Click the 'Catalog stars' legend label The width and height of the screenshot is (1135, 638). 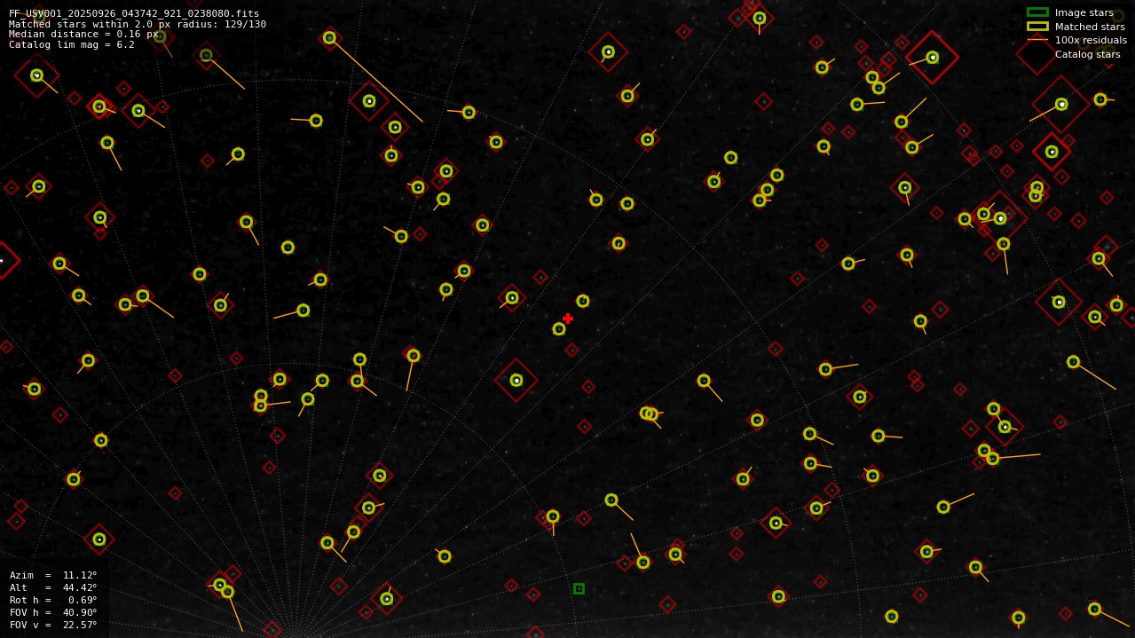tap(1087, 54)
